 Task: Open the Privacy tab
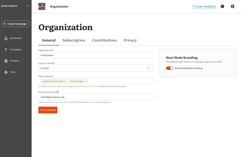point(130,40)
